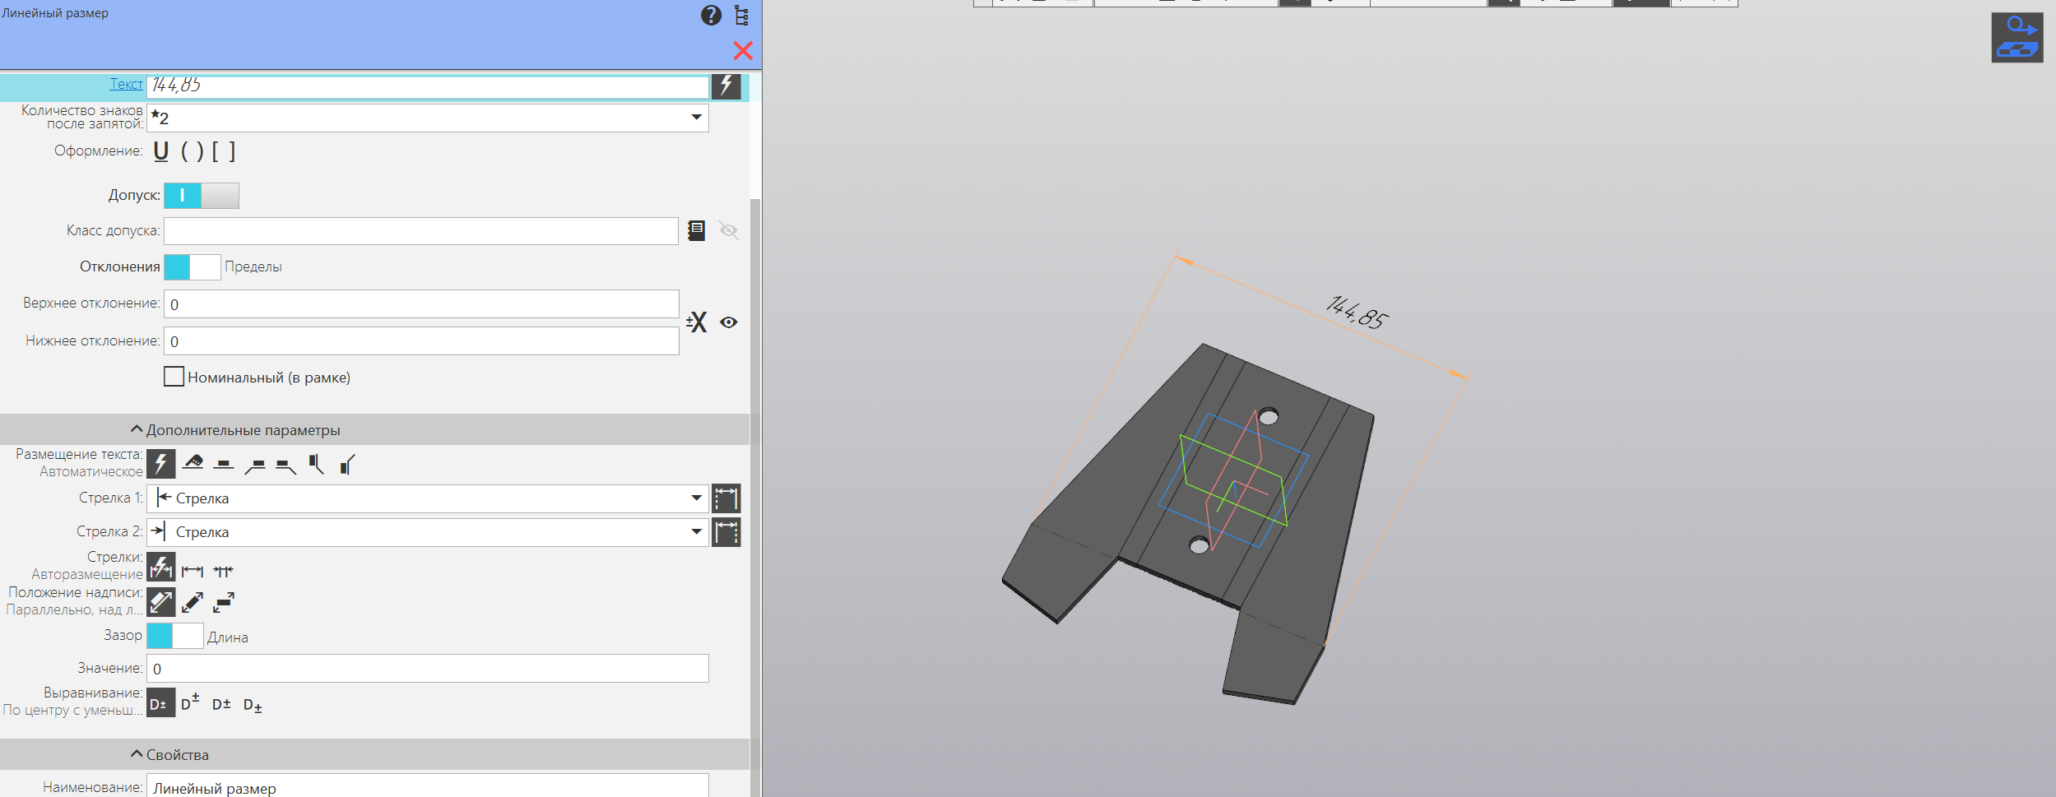Click the Текст link

126,84
